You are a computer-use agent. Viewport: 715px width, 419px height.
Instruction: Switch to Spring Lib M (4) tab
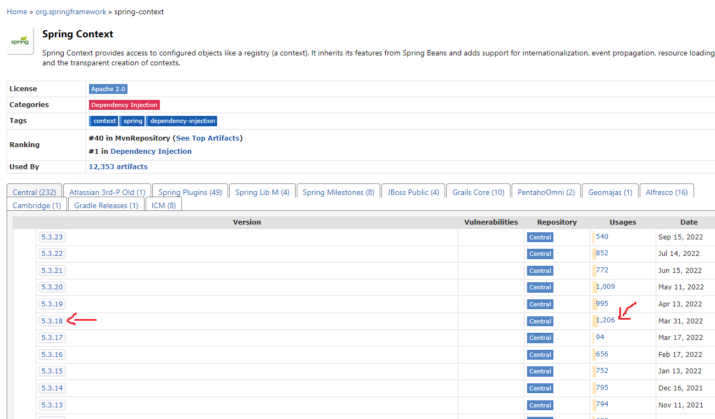[262, 192]
